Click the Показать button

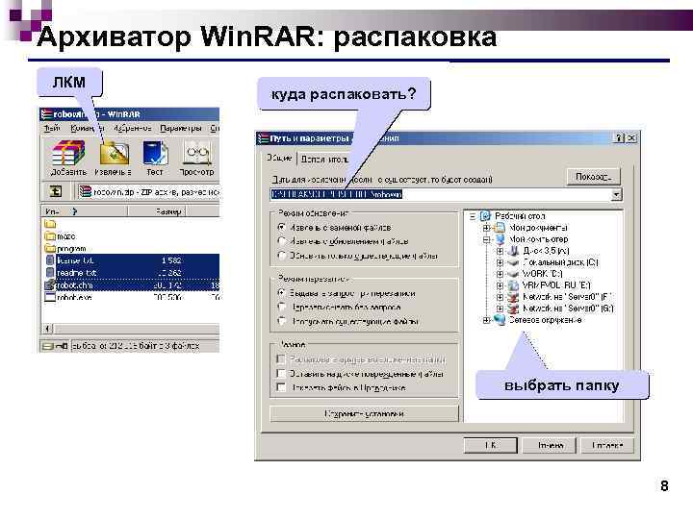(594, 177)
